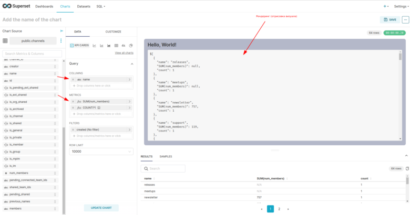Expand the COUNT(*) metric arrow
410x215 pixels.
click(129, 107)
